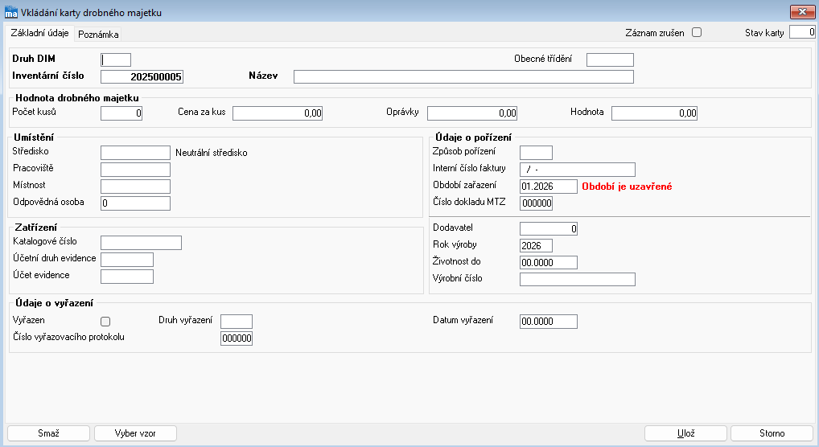Image resolution: width=819 pixels, height=447 pixels.
Task: Click the Stav karty field
Action: point(802,32)
